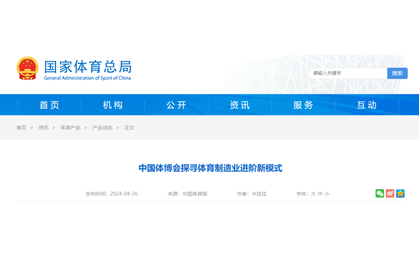Viewport: 419px width, 262px height.
Task: Open the 首页 navigation menu item
Action: (49, 105)
